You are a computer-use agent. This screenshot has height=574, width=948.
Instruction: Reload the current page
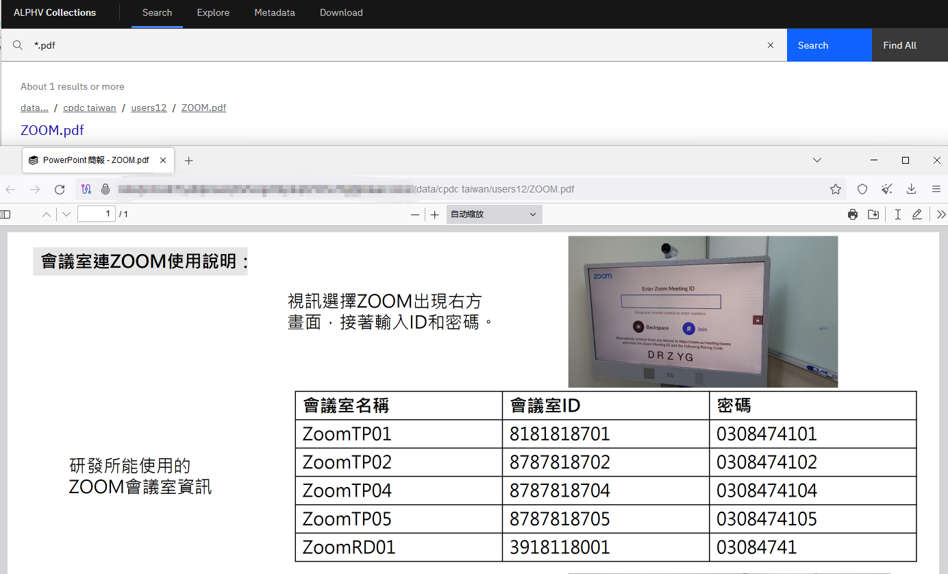point(60,189)
